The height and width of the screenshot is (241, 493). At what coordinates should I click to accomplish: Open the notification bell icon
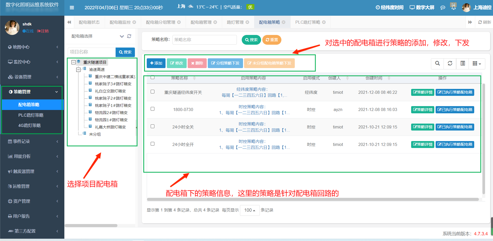click(453, 7)
